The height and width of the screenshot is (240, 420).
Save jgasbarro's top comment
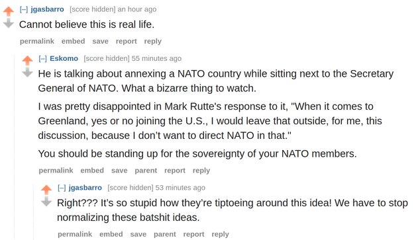101,41
